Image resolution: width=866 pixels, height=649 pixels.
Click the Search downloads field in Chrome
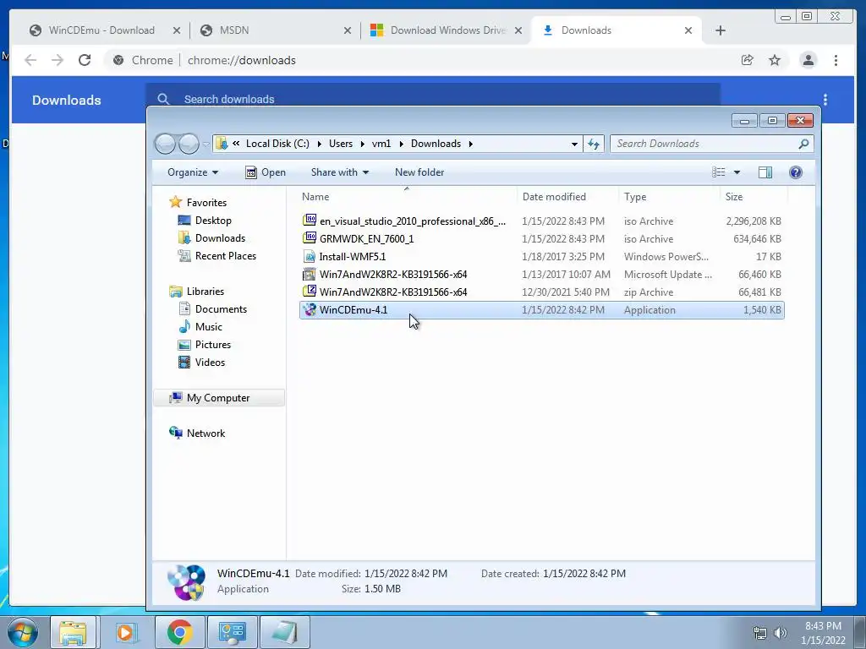(x=434, y=99)
